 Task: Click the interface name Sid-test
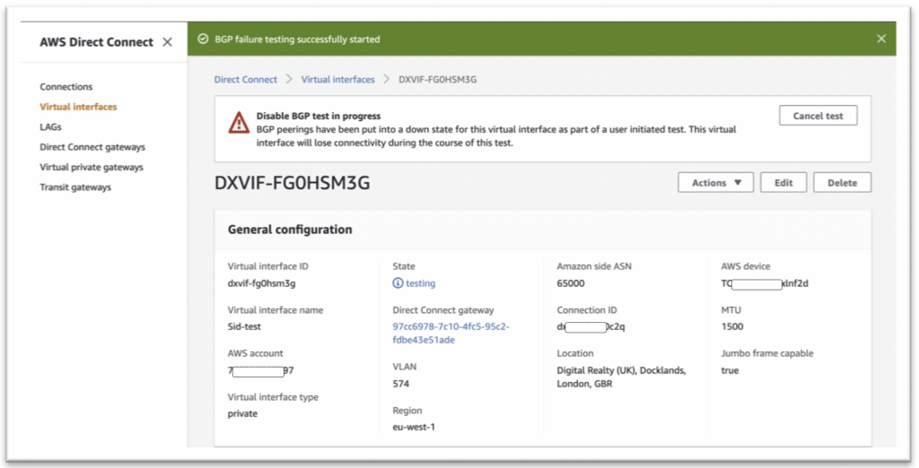pyautogui.click(x=244, y=327)
